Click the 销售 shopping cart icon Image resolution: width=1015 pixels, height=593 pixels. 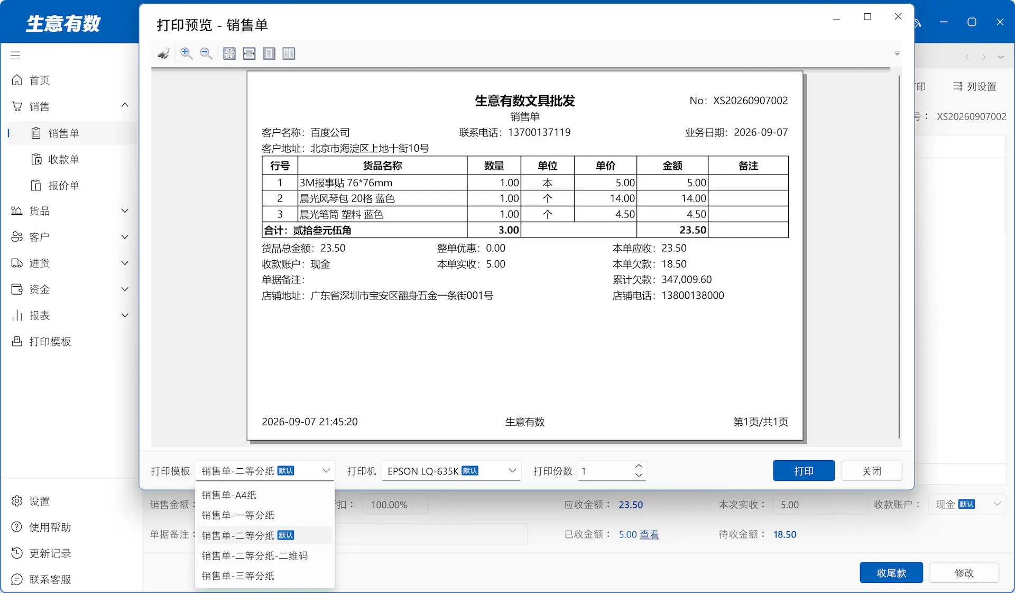point(17,106)
